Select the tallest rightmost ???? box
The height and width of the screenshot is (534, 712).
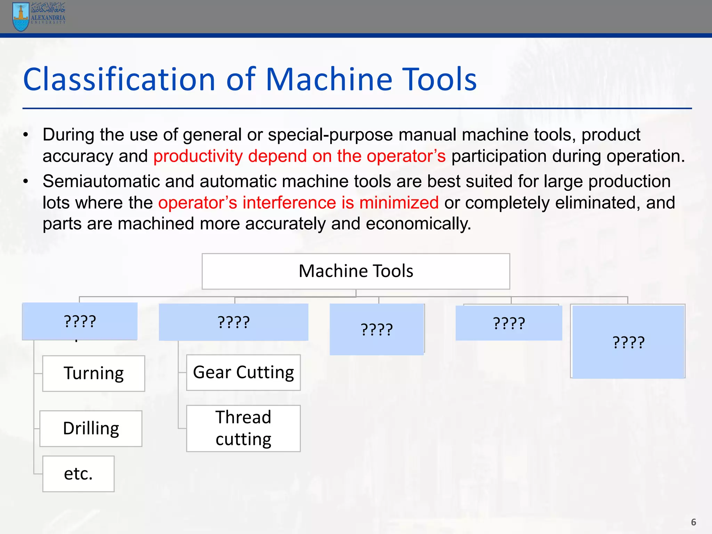coord(628,342)
